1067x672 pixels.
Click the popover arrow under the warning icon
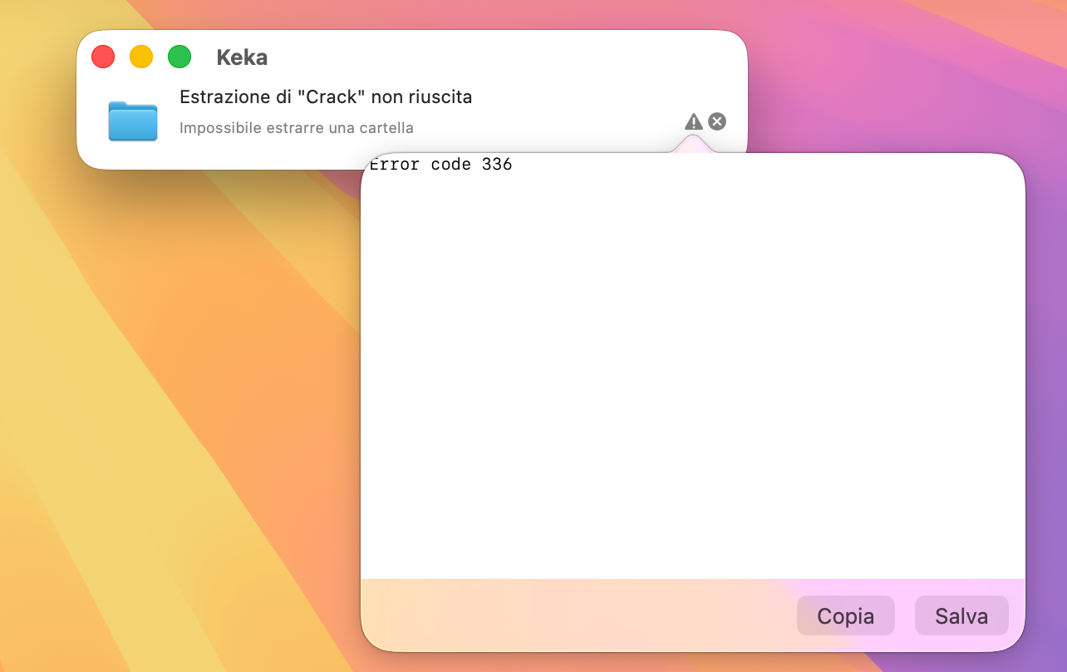coord(693,145)
